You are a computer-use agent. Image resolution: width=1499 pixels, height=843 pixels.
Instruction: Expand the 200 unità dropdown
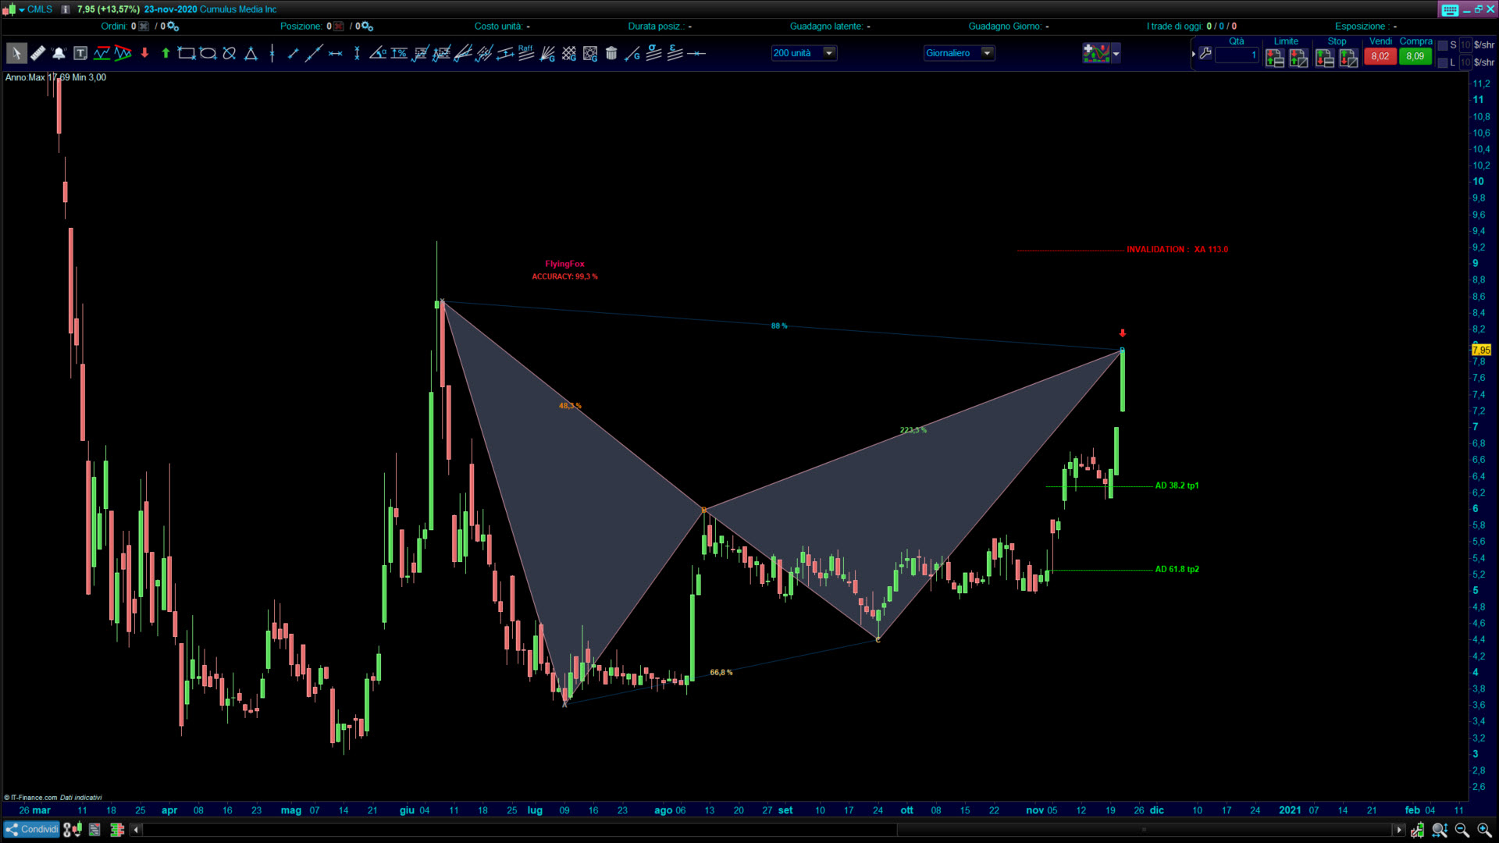[x=829, y=53]
